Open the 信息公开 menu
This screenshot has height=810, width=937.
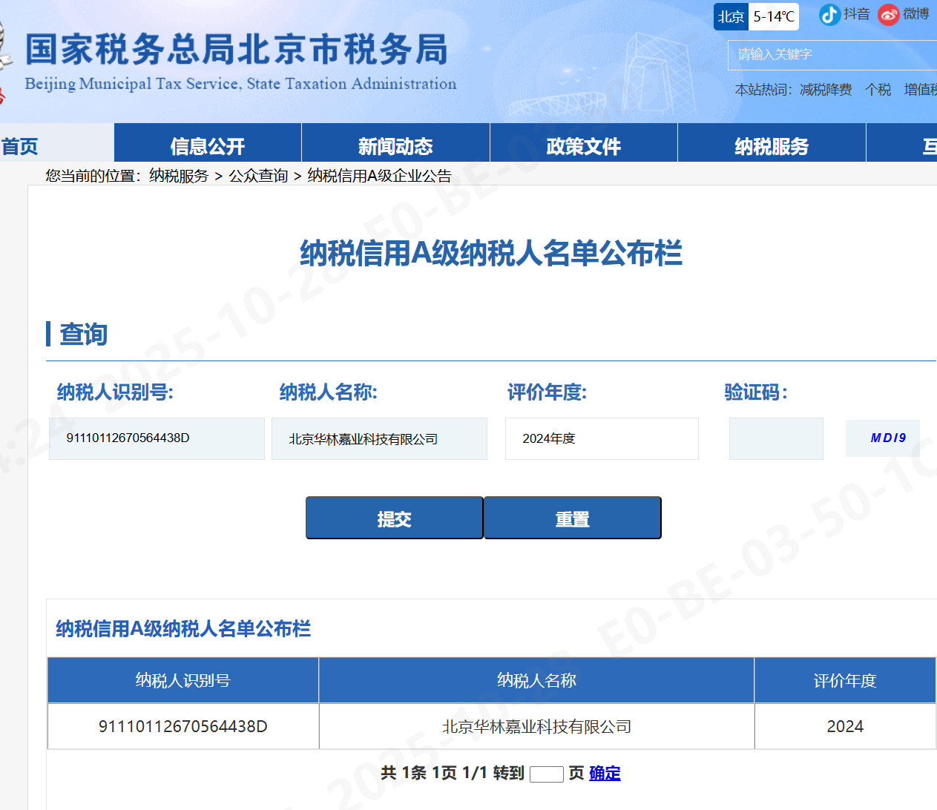(208, 146)
